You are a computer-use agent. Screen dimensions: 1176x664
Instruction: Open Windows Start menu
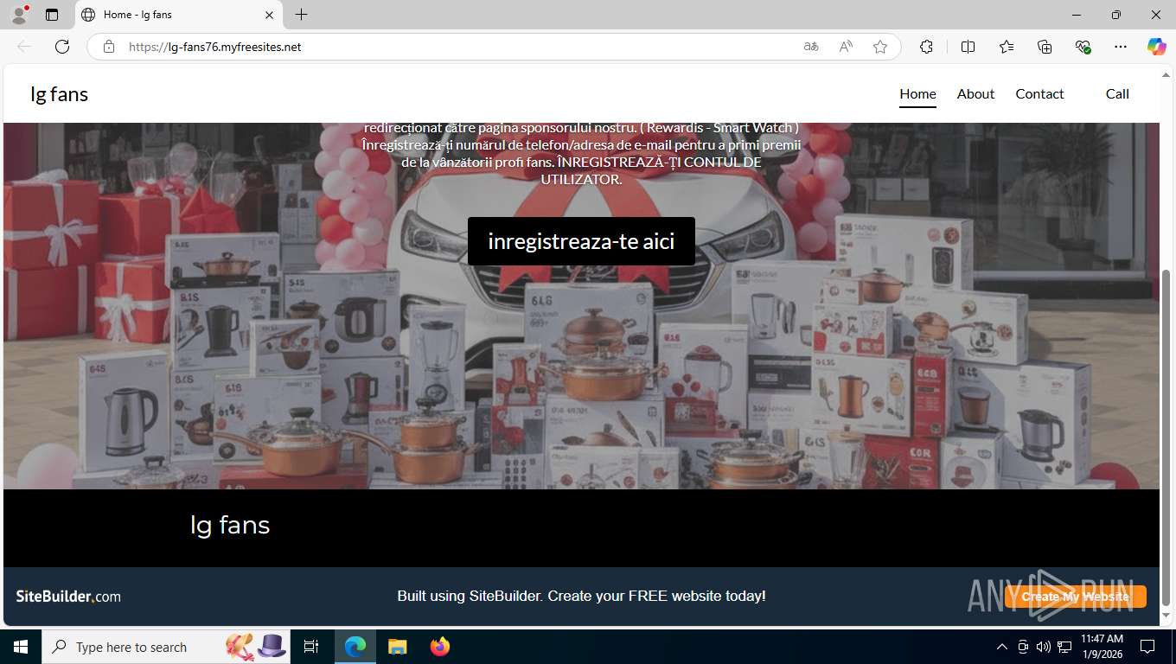click(21, 647)
